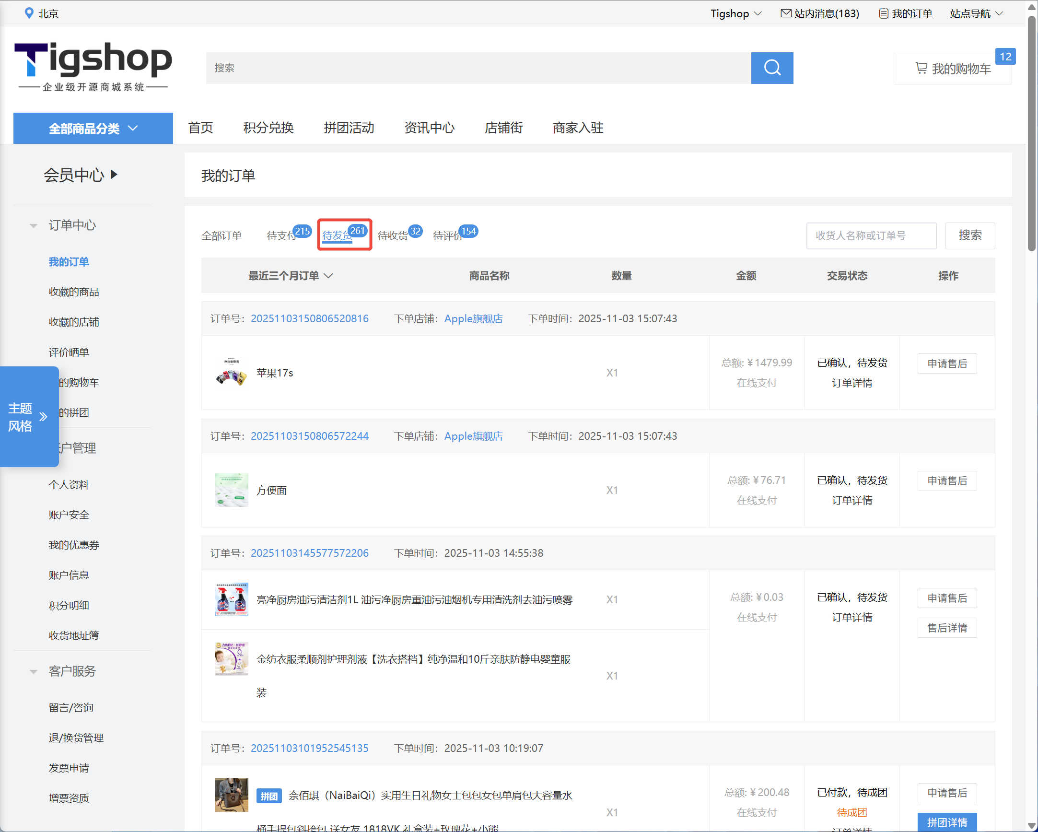Expand the 全部商品分类 category menu
Viewport: 1038px width, 832px height.
click(93, 128)
